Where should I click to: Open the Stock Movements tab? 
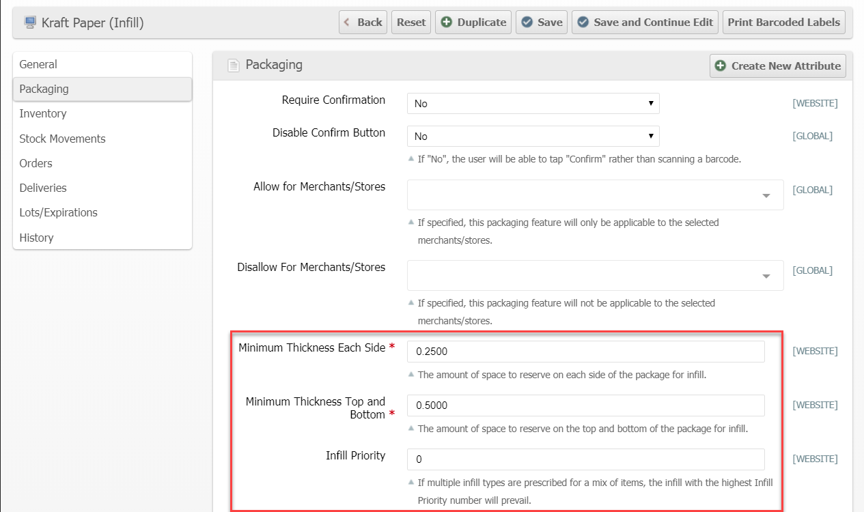coord(62,139)
